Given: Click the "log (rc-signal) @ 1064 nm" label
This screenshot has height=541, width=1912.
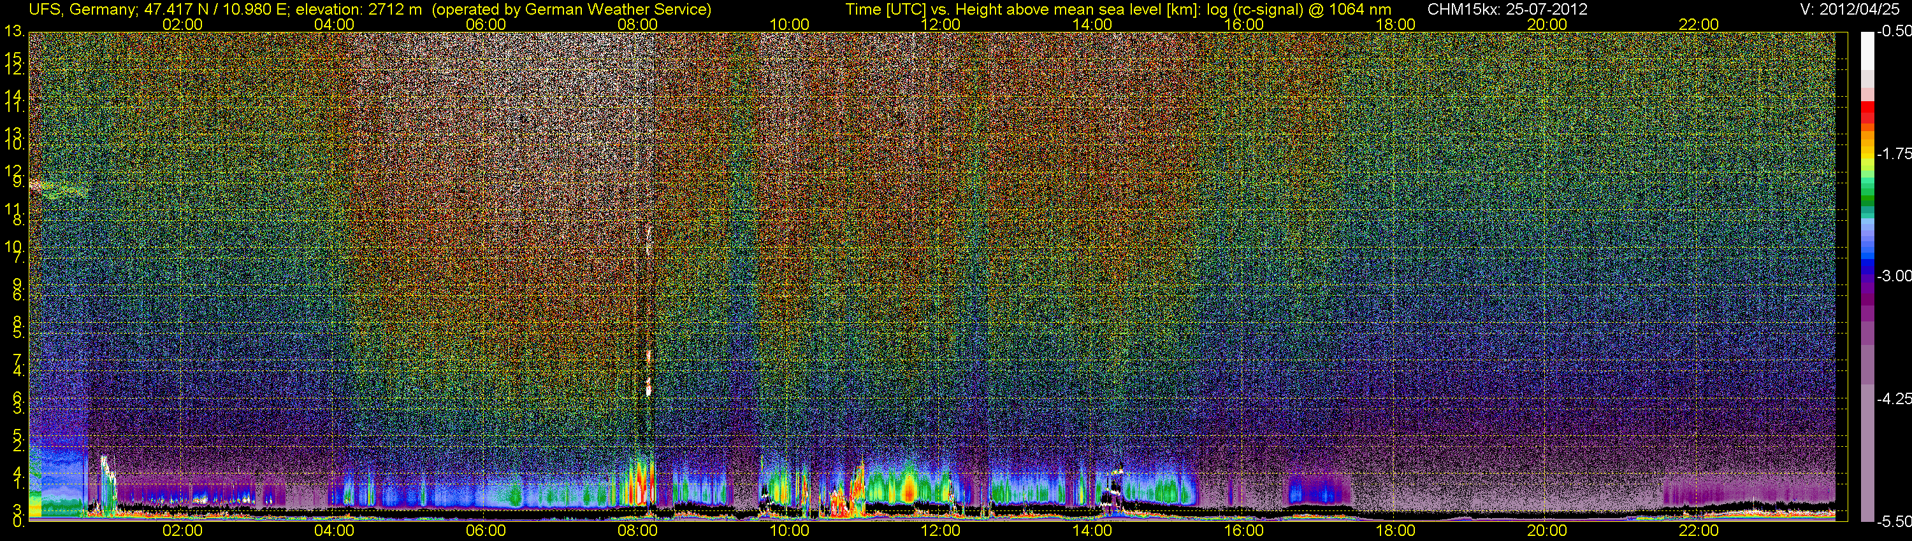Looking at the screenshot, I should (1298, 10).
